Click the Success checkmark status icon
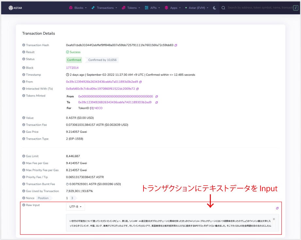Screen dimensions: 301x240 (x=68, y=52)
